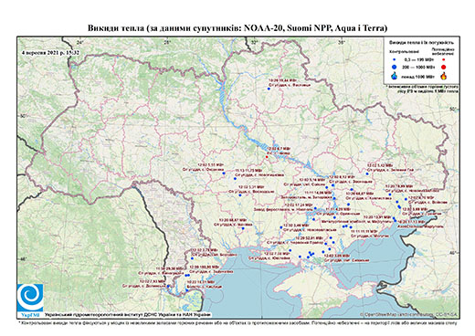Click the UkrHMI spiral logo

click(x=30, y=298)
